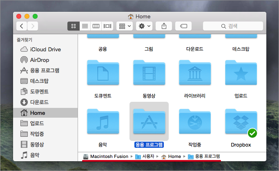The image size is (279, 171).
Task: Select 업로드 in the sidebar
Action: pyautogui.click(x=45, y=123)
